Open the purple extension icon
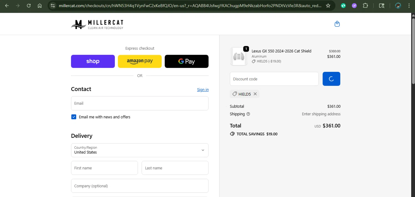This screenshot has height=197, width=415. point(354,6)
